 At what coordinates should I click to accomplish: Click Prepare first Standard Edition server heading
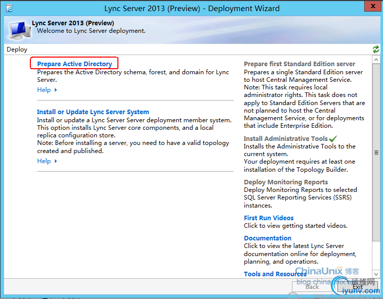300,64
